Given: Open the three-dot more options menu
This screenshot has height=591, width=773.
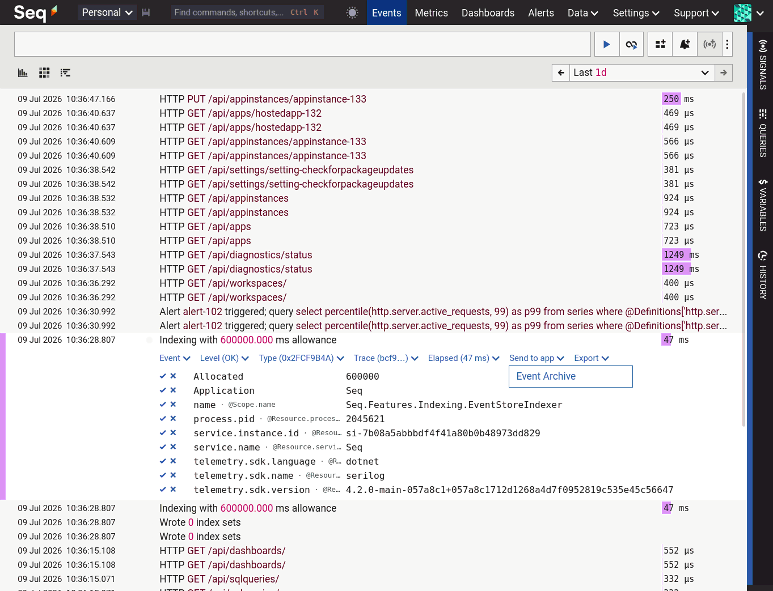Looking at the screenshot, I should tap(727, 44).
